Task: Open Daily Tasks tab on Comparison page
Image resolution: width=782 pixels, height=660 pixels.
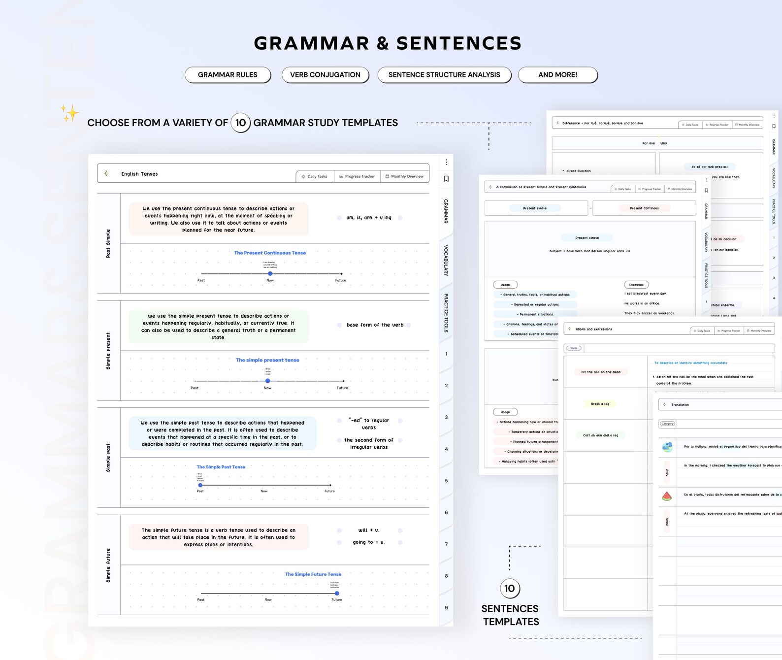Action: pyautogui.click(x=623, y=189)
